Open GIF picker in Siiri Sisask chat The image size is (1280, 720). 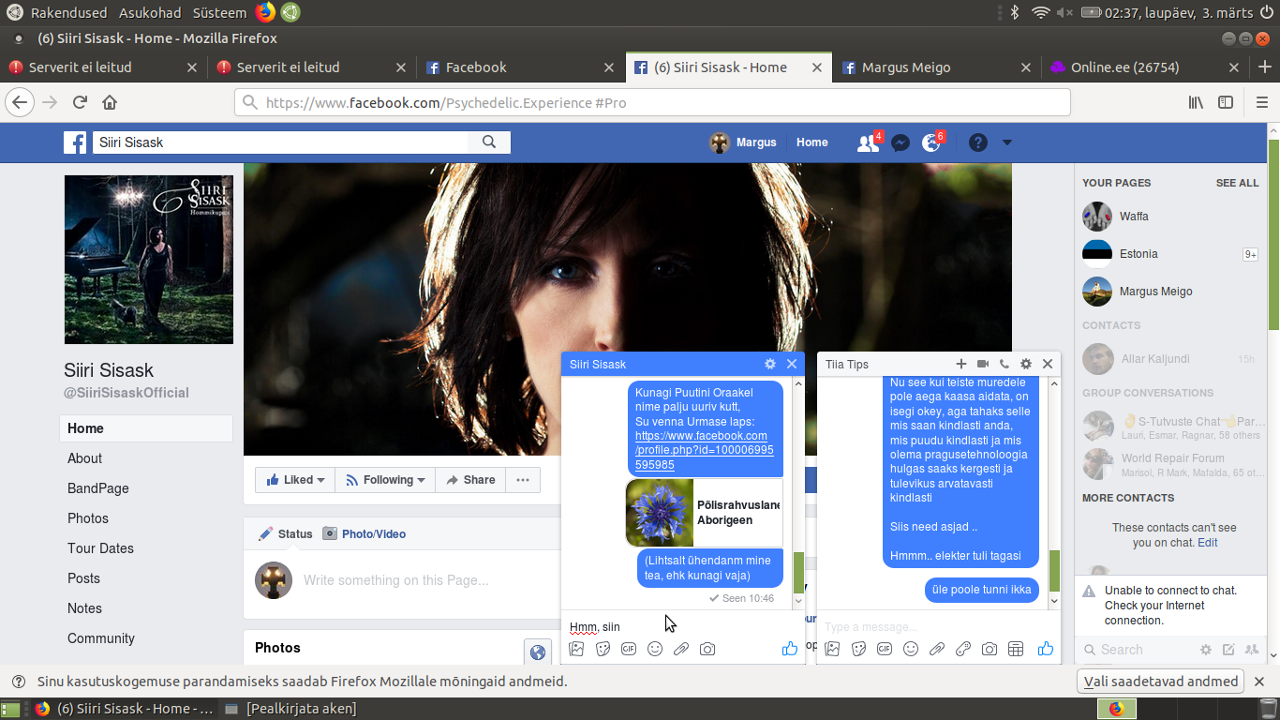[629, 649]
